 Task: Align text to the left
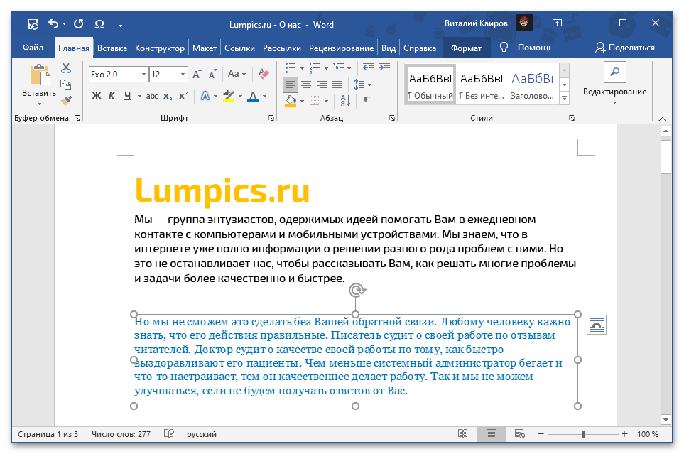tap(291, 85)
